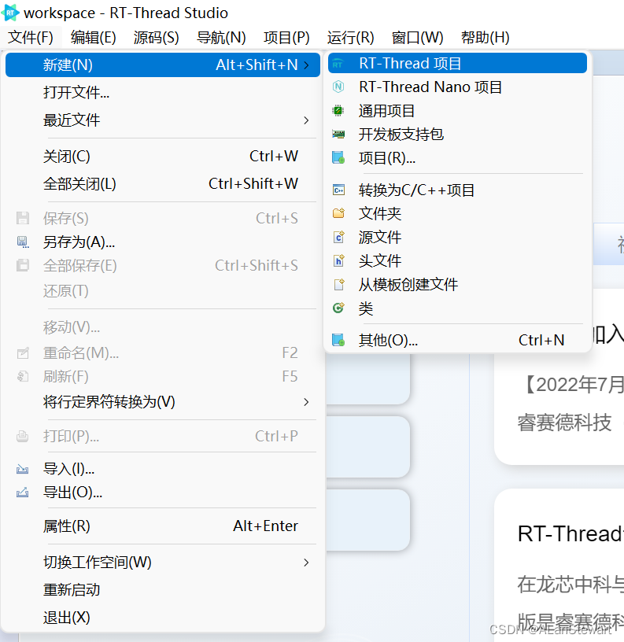The width and height of the screenshot is (624, 642).
Task: Open the 导航(N) menu
Action: point(221,37)
